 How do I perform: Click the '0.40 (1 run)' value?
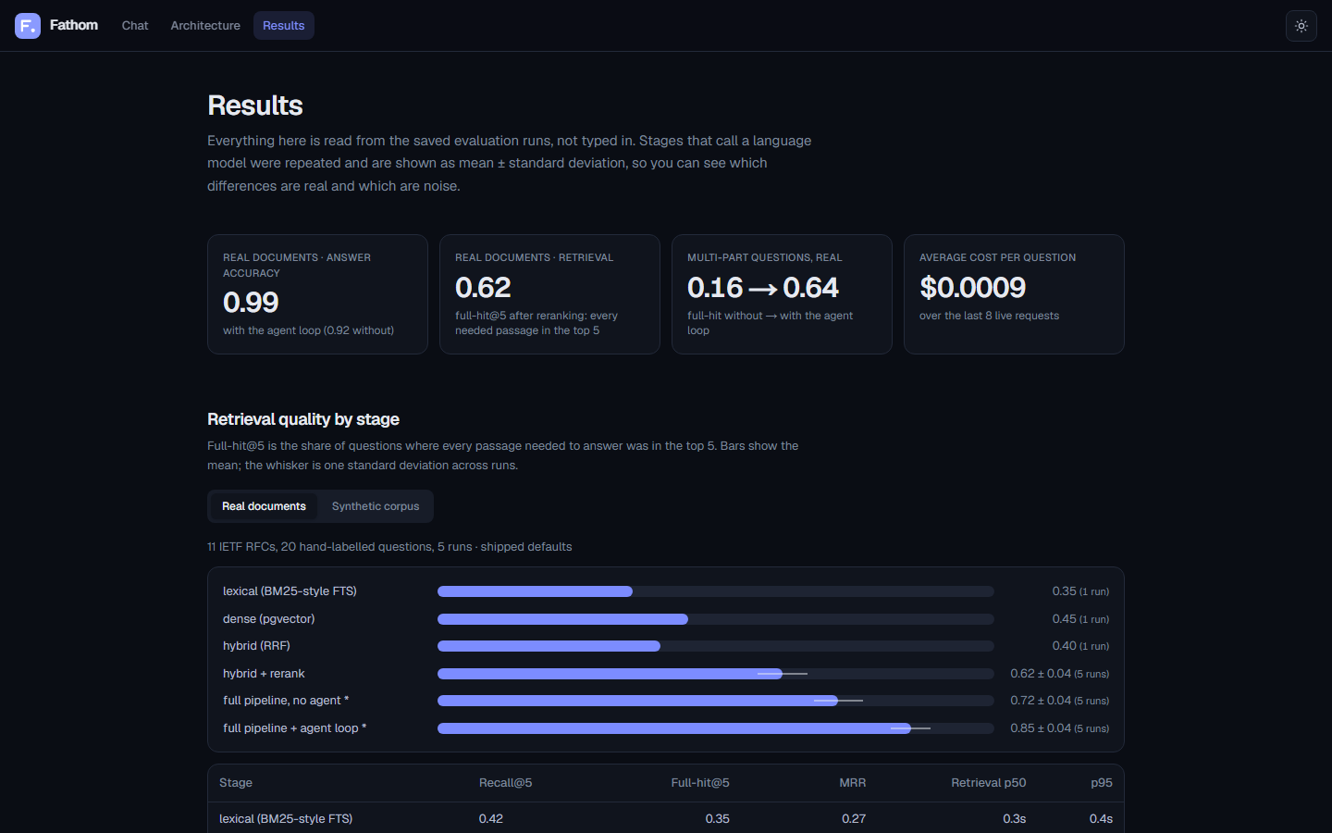point(1080,646)
